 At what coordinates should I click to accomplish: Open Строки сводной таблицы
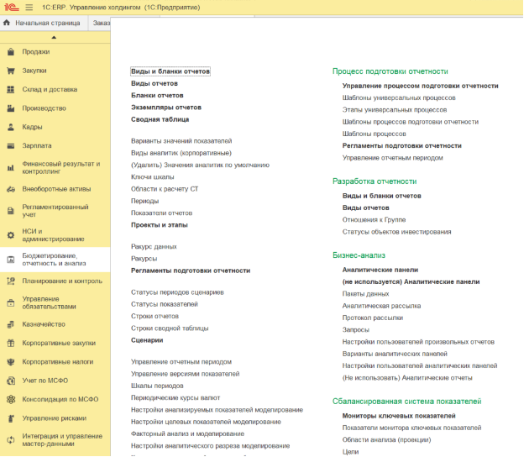pyautogui.click(x=170, y=328)
